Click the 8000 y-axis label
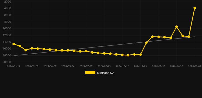Image resolution: width=202 pixels, height=98 pixels. (8, 22)
